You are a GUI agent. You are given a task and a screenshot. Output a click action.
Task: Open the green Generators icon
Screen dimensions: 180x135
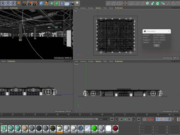[52, 3]
